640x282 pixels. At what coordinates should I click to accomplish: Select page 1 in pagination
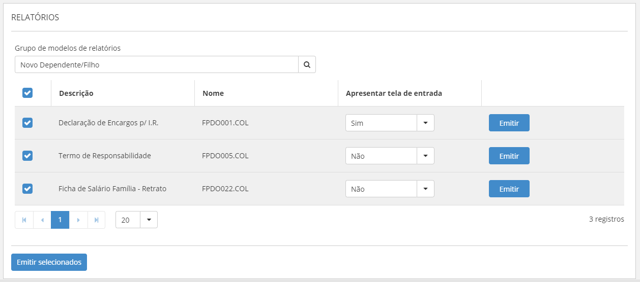pyautogui.click(x=60, y=220)
